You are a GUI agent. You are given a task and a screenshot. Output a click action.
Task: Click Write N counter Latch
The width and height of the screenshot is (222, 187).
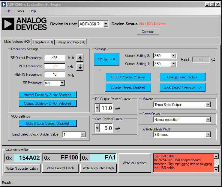point(22,168)
